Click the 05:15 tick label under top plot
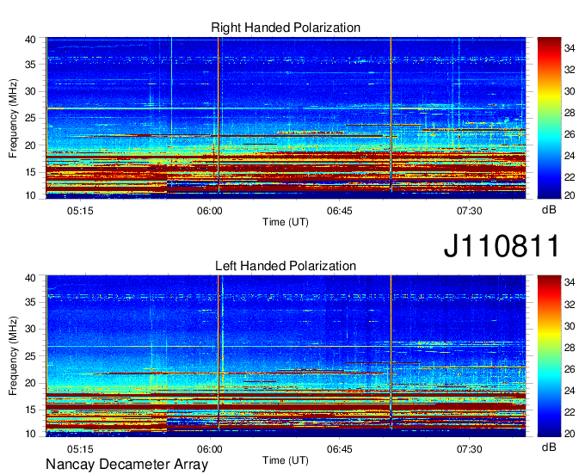The width and height of the screenshot is (585, 475). point(80,211)
